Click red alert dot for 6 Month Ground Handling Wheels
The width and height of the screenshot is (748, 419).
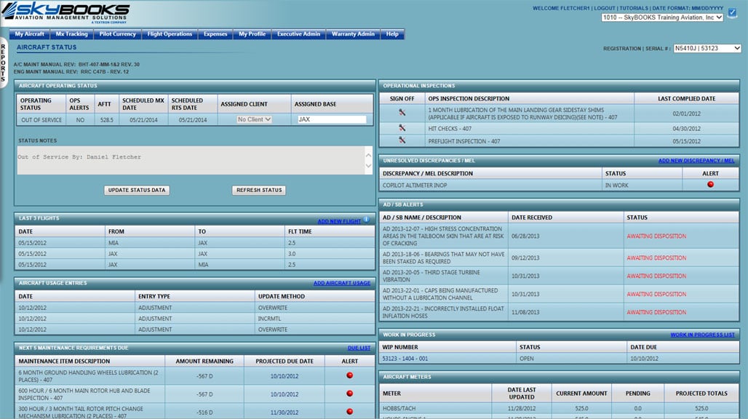point(350,375)
